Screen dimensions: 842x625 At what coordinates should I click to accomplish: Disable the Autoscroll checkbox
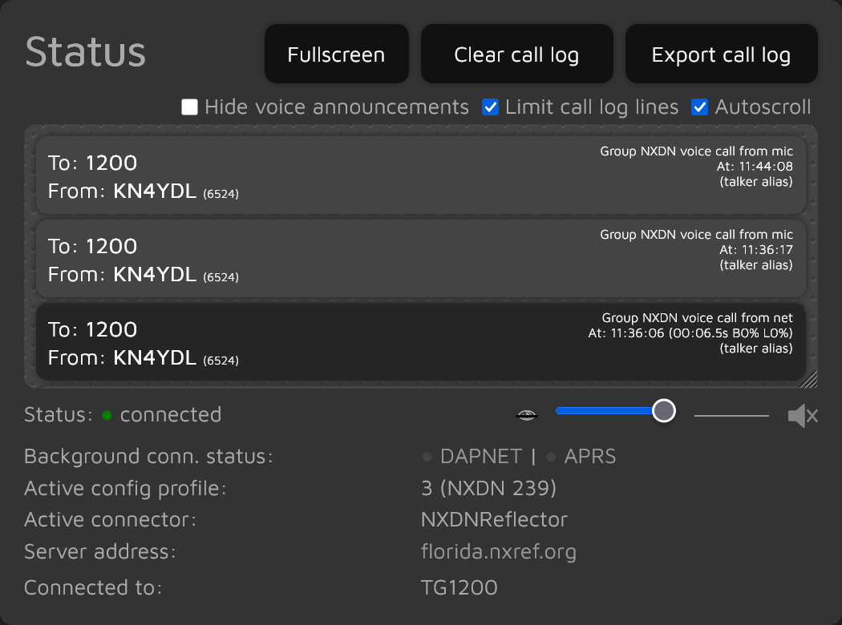tap(700, 107)
